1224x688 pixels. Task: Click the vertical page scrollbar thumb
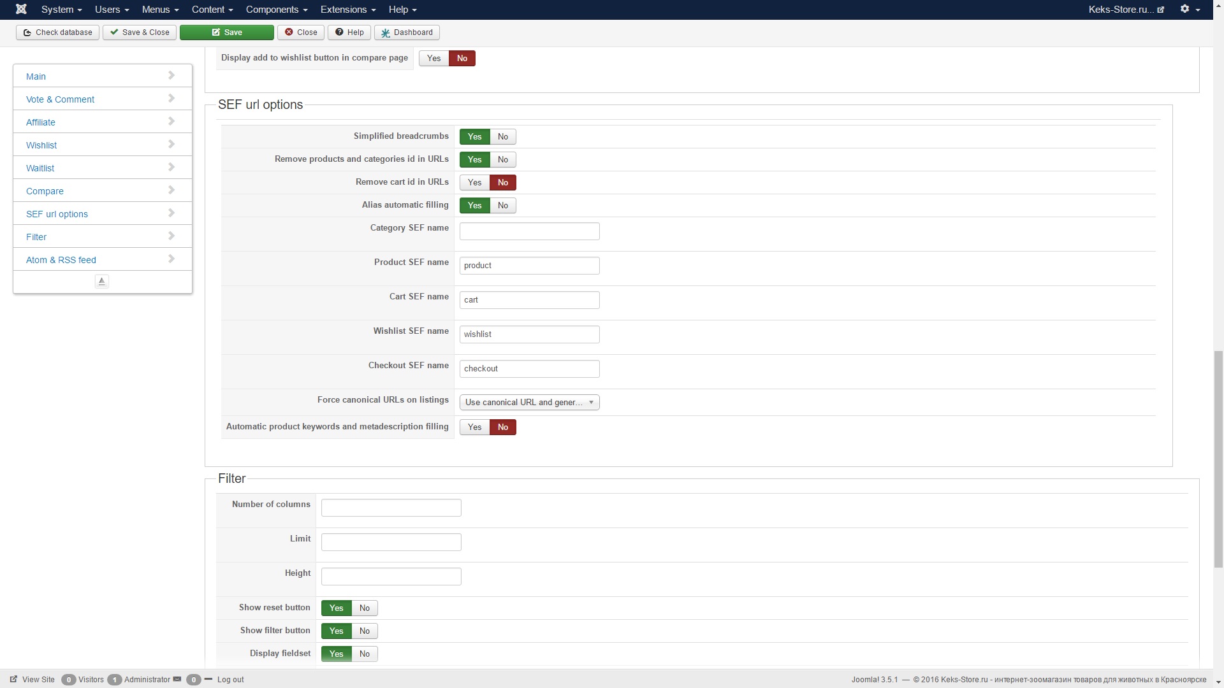1218,459
